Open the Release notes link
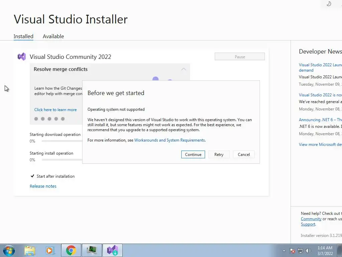This screenshot has width=342, height=257. (43, 186)
